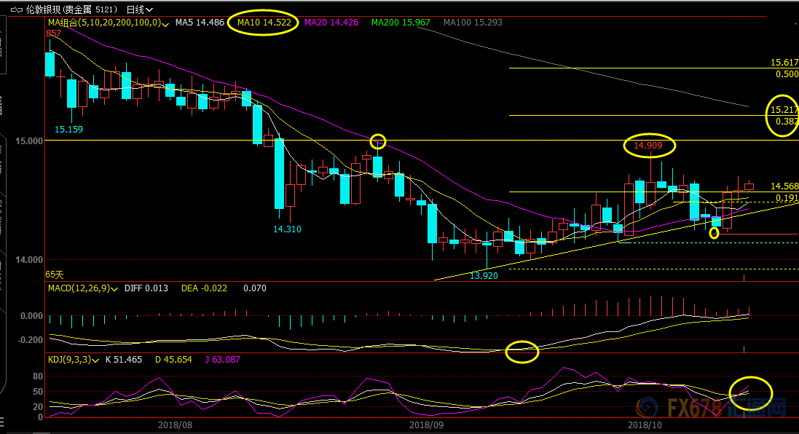Click the 2018/10 date axis marker
This screenshot has height=434, width=799.
click(645, 425)
